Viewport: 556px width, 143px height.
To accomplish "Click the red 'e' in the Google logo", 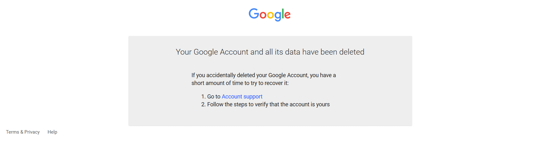I will click(x=288, y=15).
